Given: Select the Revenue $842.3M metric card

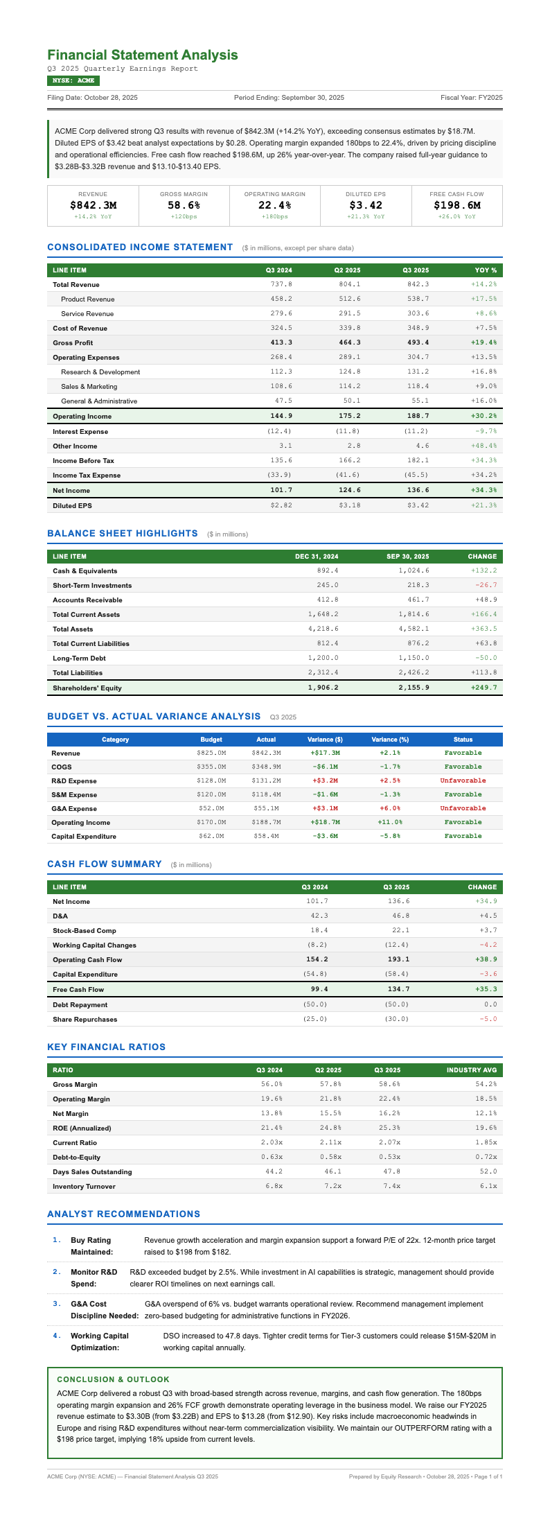Looking at the screenshot, I should click(93, 205).
